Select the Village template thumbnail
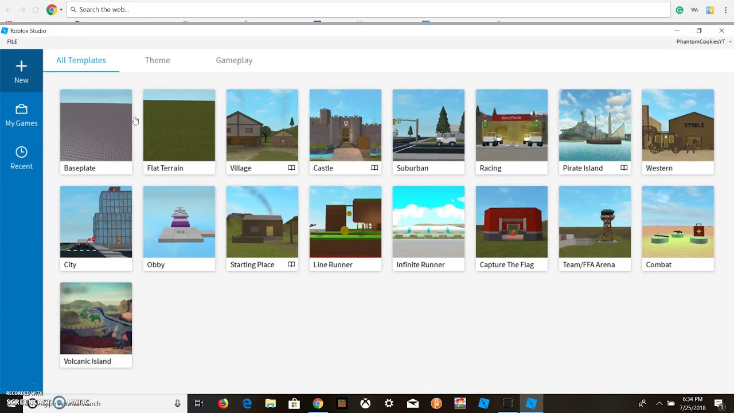 point(262,125)
